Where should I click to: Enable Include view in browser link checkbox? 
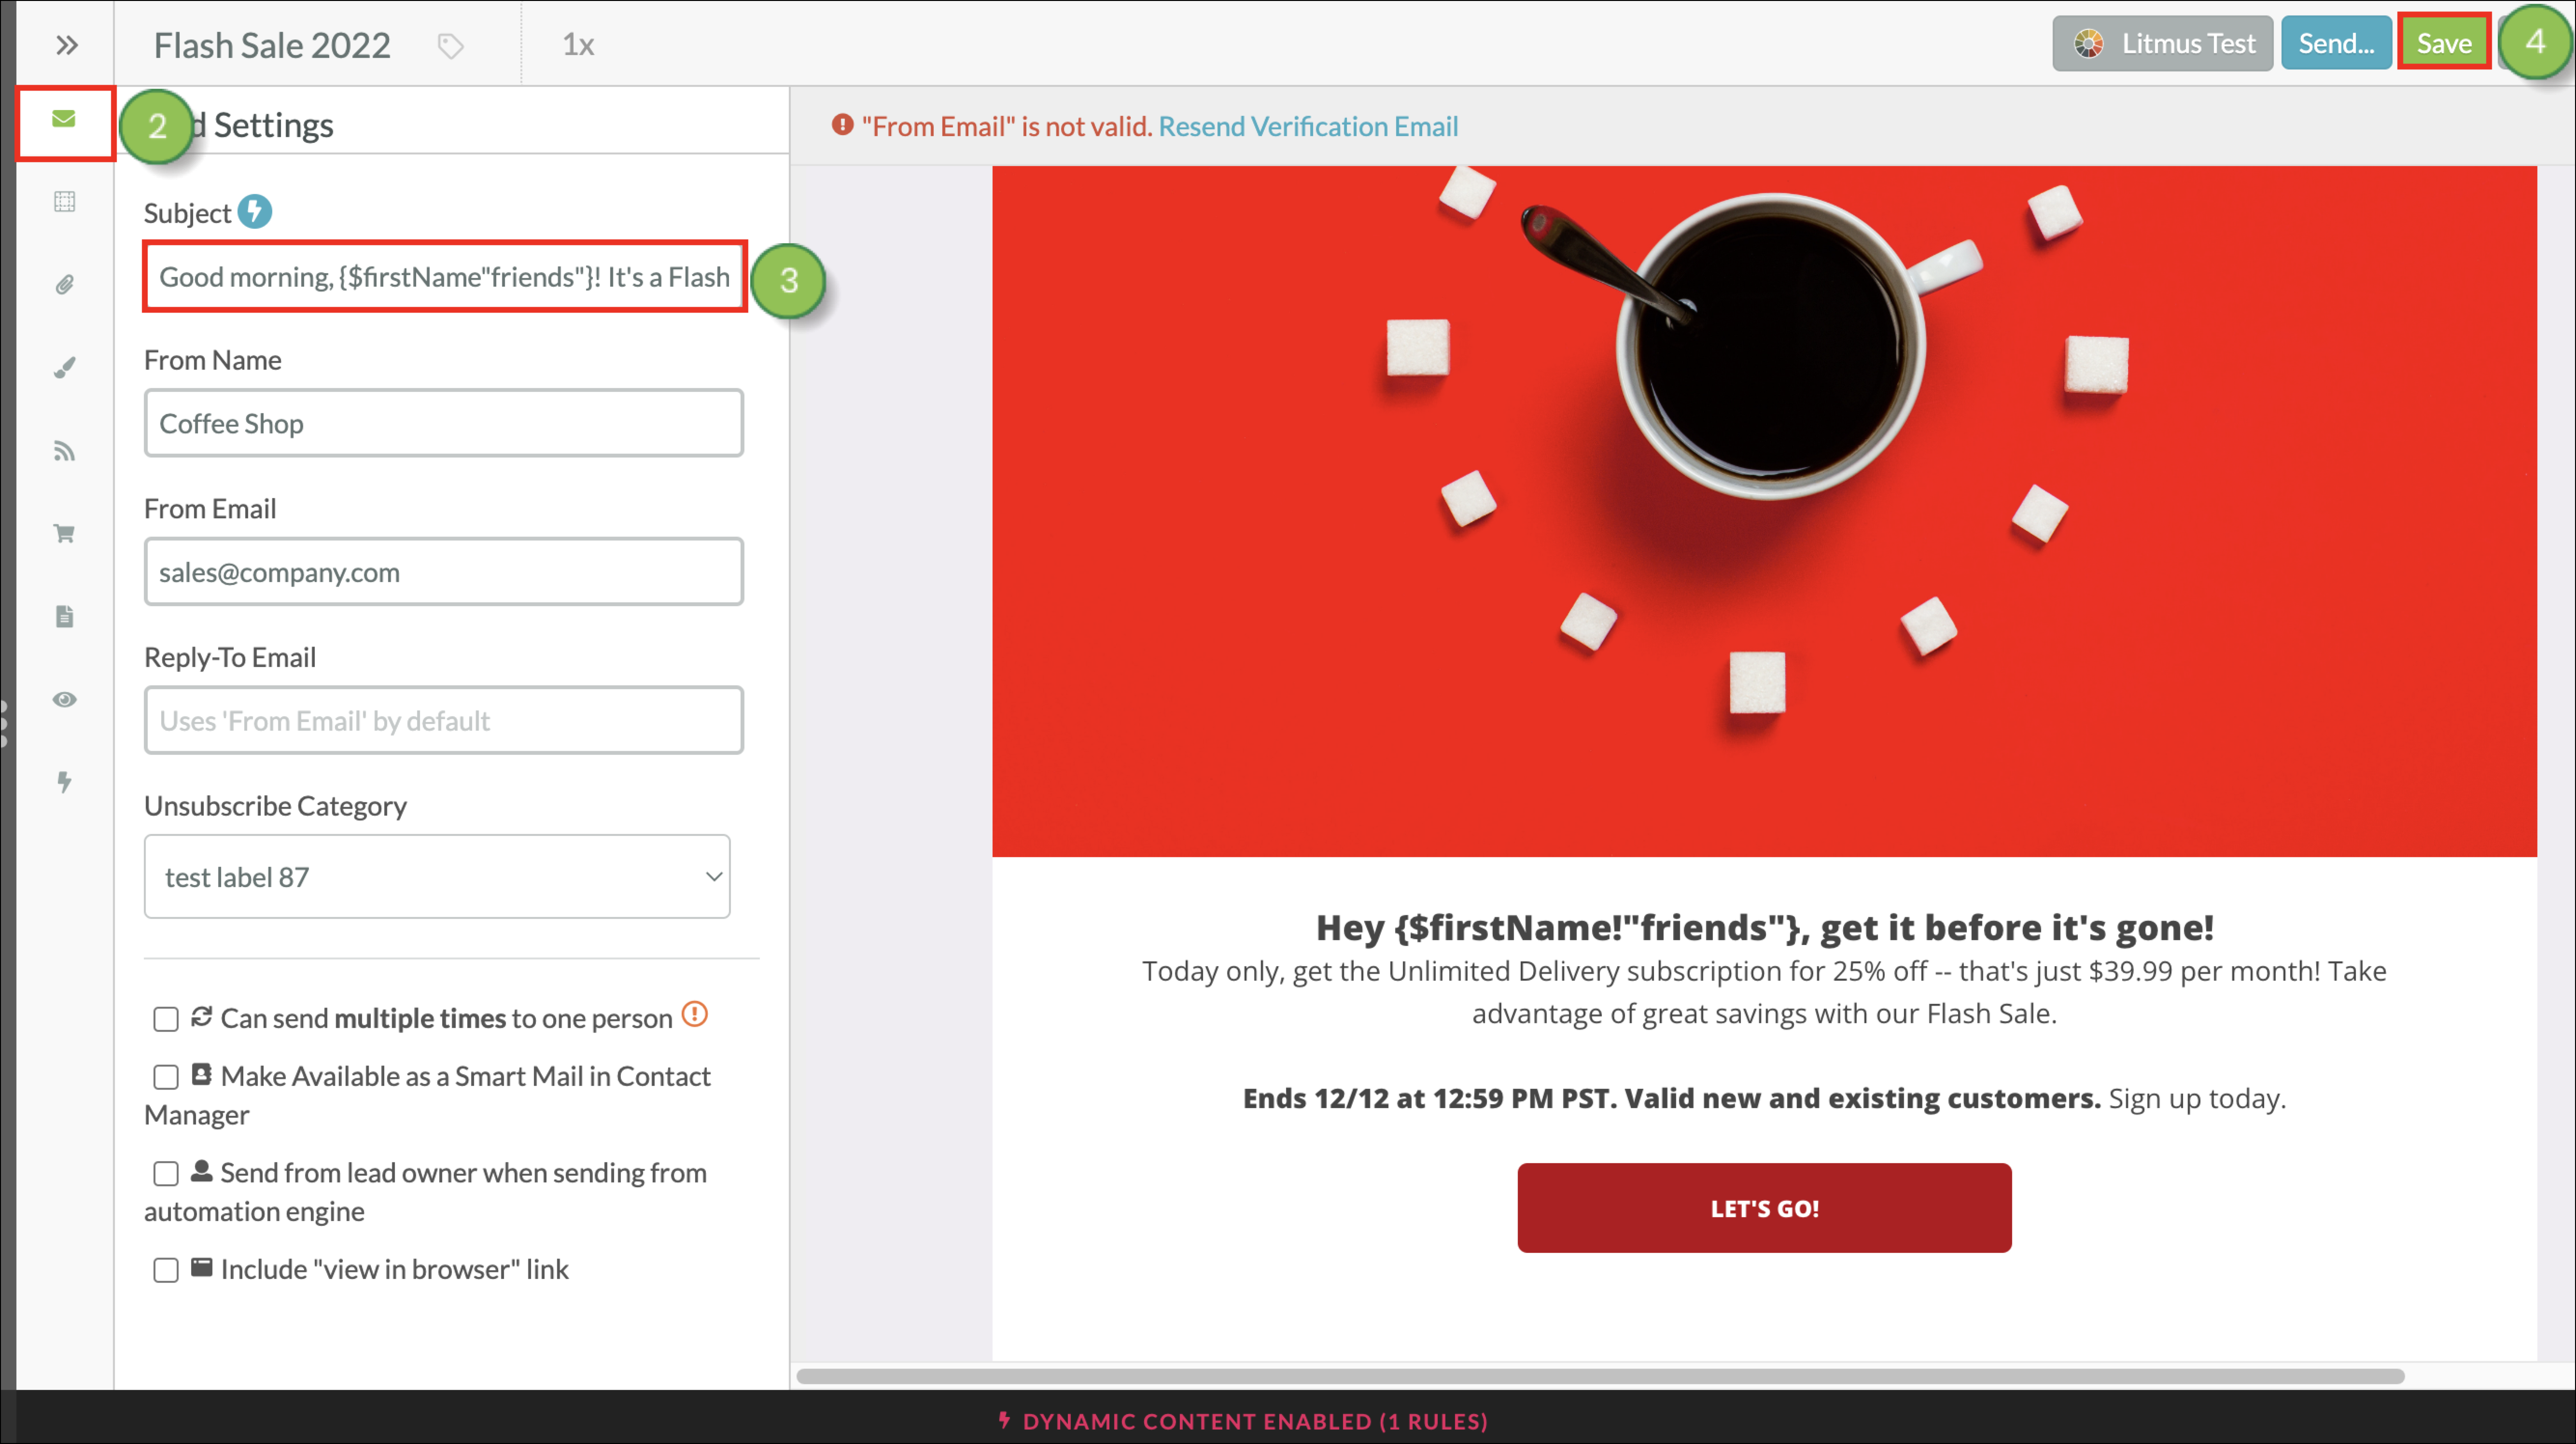click(x=166, y=1270)
